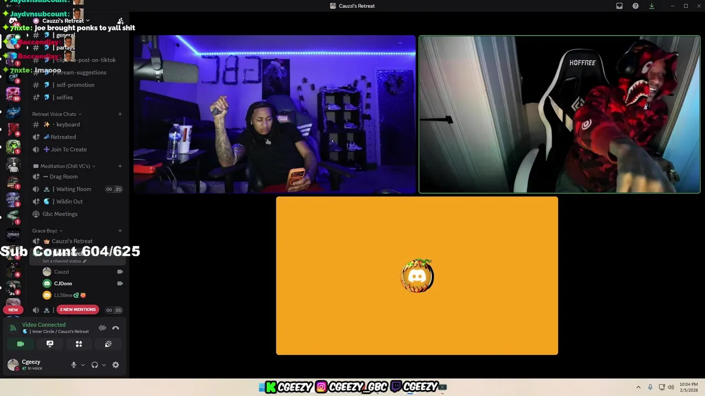Join the Wildin Out voice channel
The width and height of the screenshot is (705, 396).
[77, 201]
